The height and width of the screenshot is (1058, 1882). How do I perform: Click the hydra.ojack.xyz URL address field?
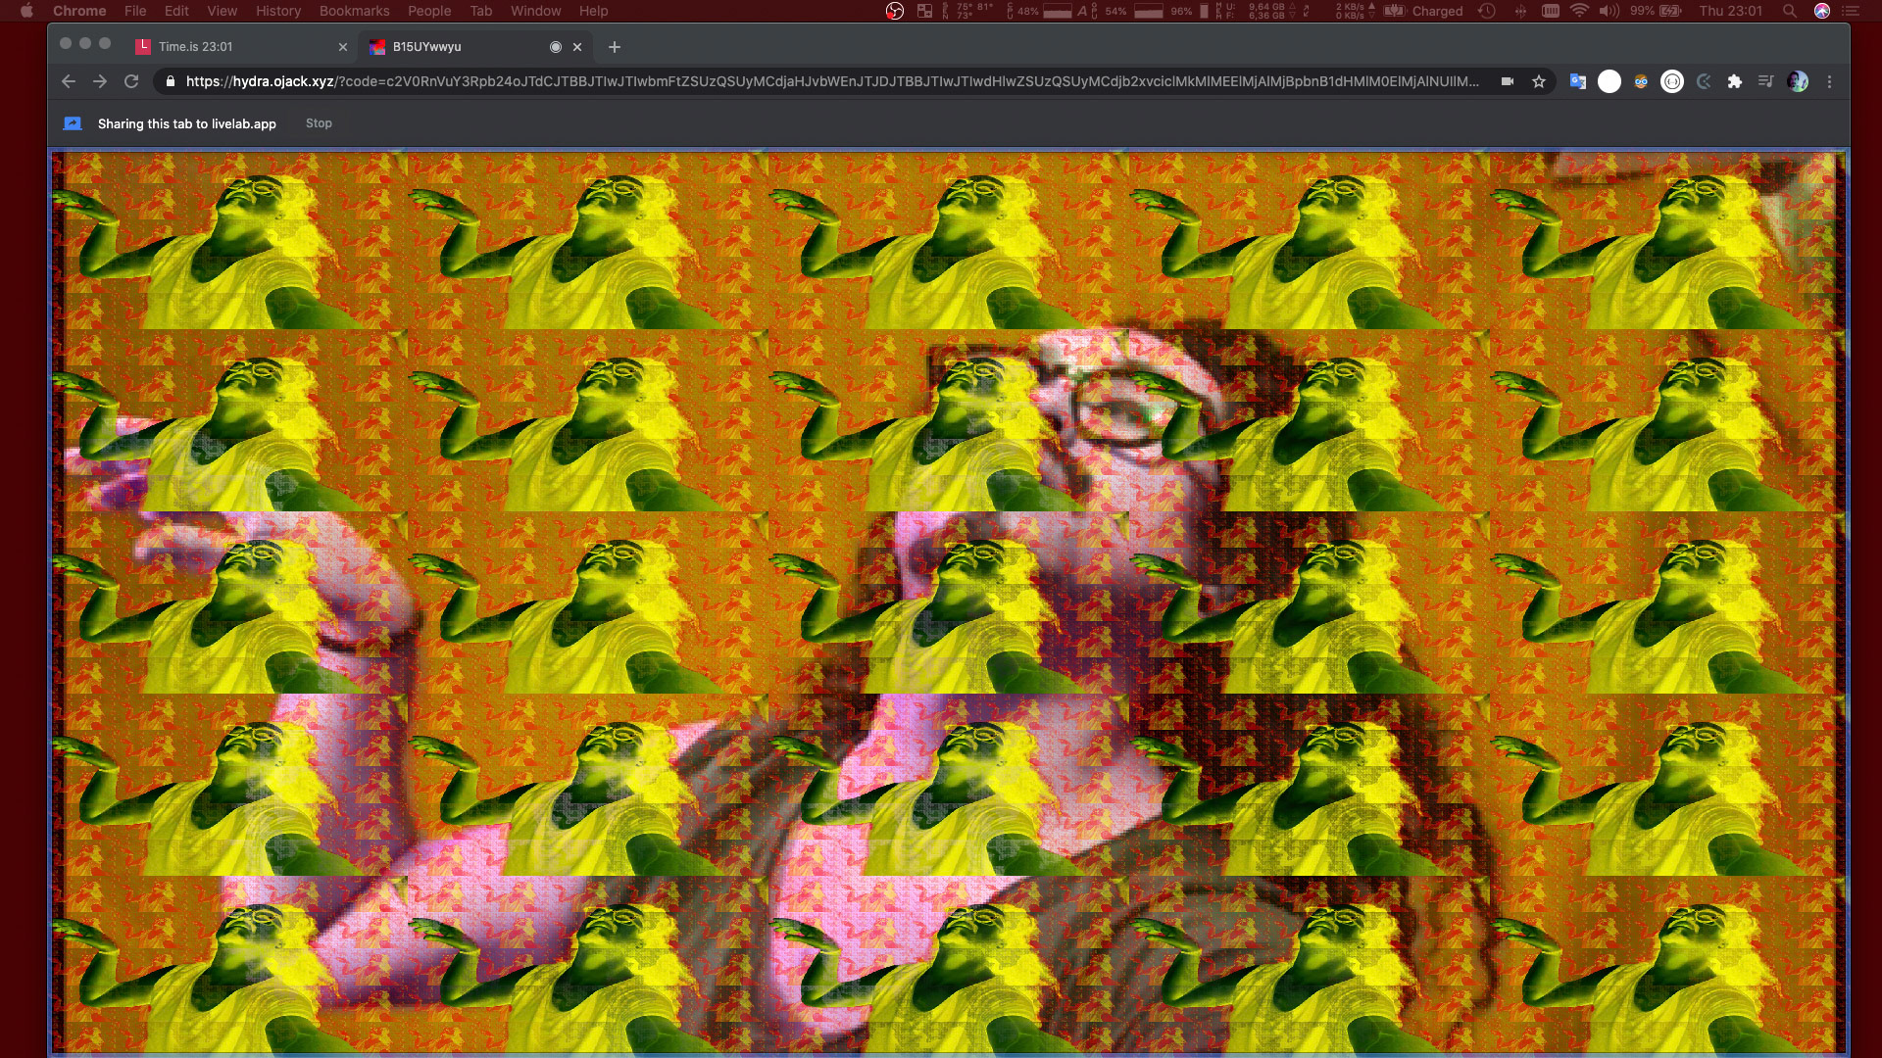(833, 81)
